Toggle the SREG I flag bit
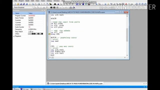Image resolution: width=160 pixels, height=90 pixels. coord(29,34)
